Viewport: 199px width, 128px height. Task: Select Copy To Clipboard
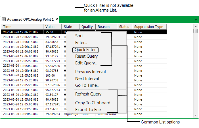pyautogui.click(x=93, y=103)
